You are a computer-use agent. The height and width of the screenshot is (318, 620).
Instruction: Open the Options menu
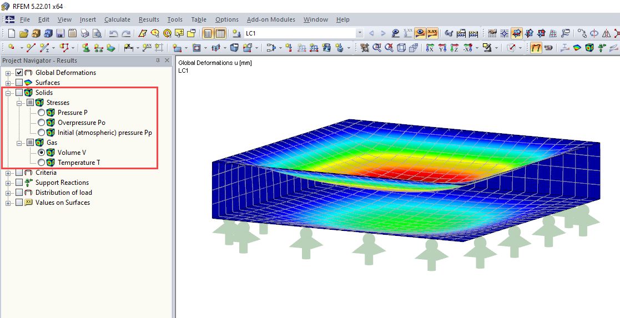pos(226,19)
